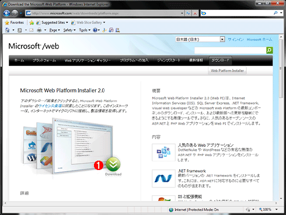This screenshot has width=286, height=215.
Task: Open the Home icon in the command bar
Action: (8, 30)
